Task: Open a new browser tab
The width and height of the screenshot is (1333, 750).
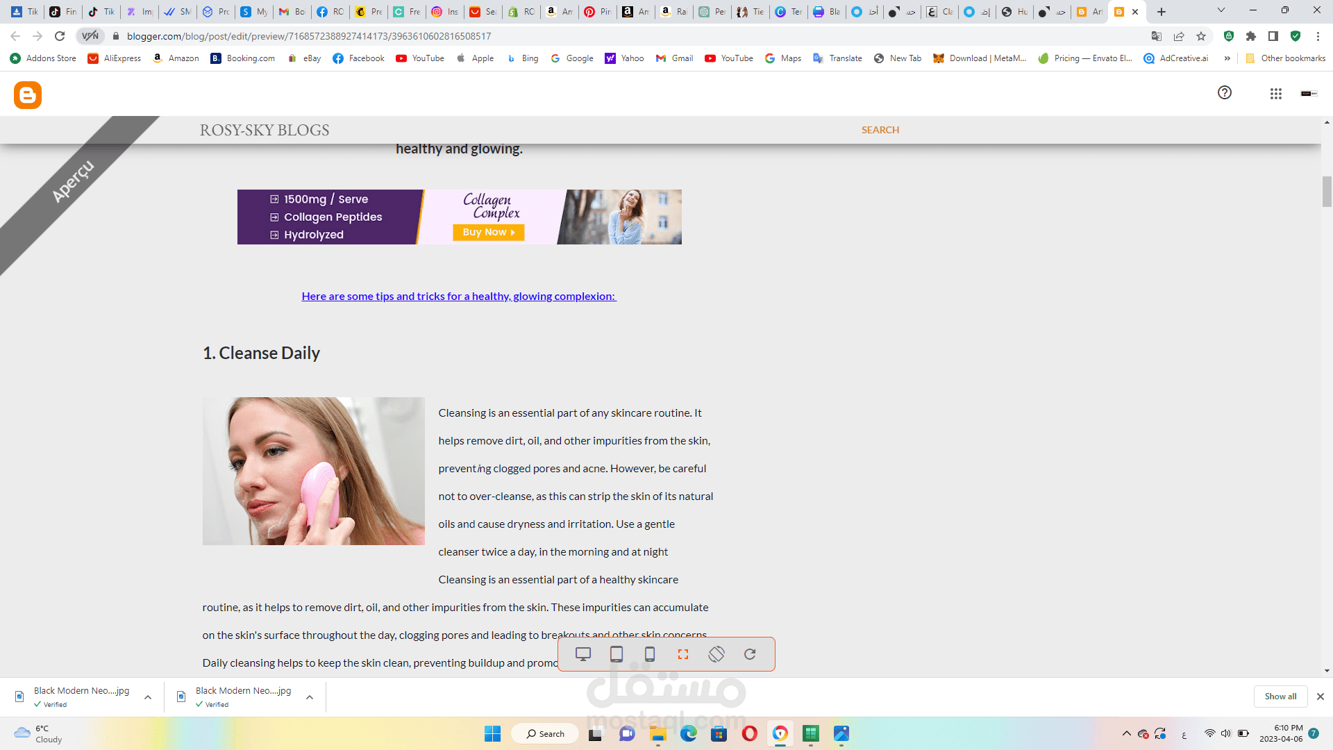Action: 1162,12
